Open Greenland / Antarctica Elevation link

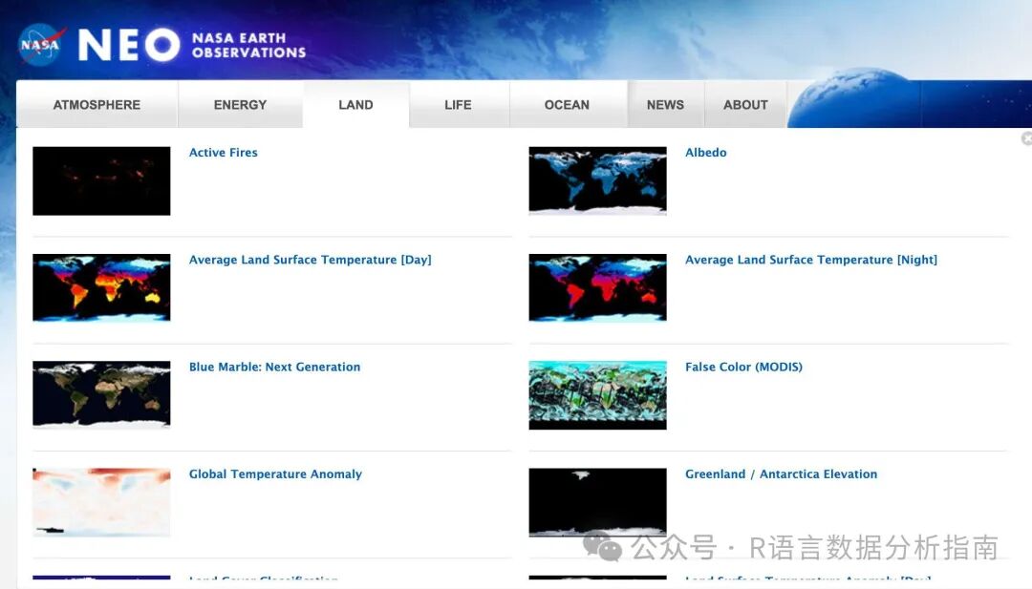[x=782, y=473]
